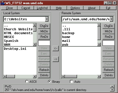This screenshot has width=118, height=93.
Task: Open the local C:\Websites path dropdown
Action: (x=47, y=19)
